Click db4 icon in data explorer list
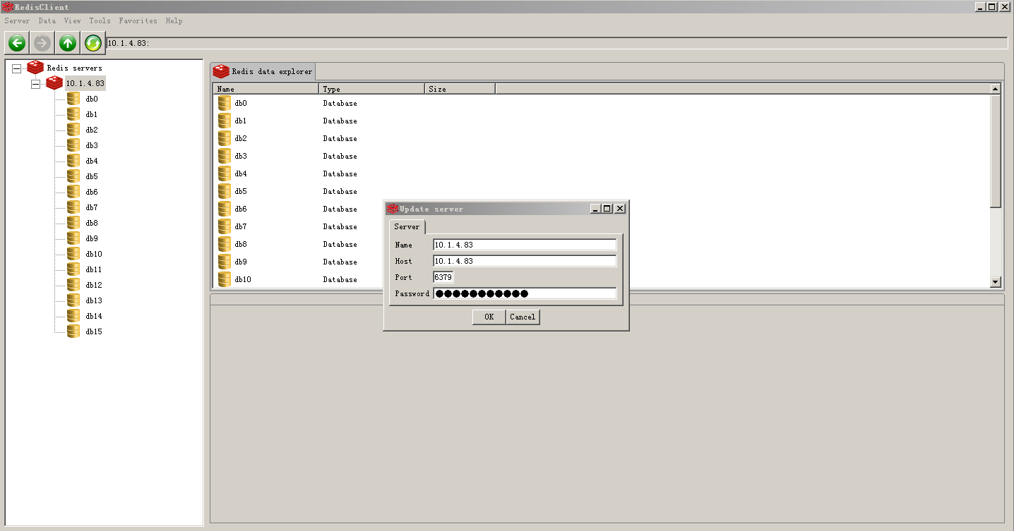The image size is (1014, 531). [225, 173]
